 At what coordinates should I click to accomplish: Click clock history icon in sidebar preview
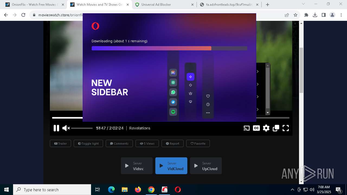pyautogui.click(x=208, y=105)
